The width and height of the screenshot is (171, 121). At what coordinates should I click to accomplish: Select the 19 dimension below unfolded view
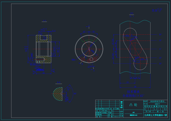[x=127, y=82]
